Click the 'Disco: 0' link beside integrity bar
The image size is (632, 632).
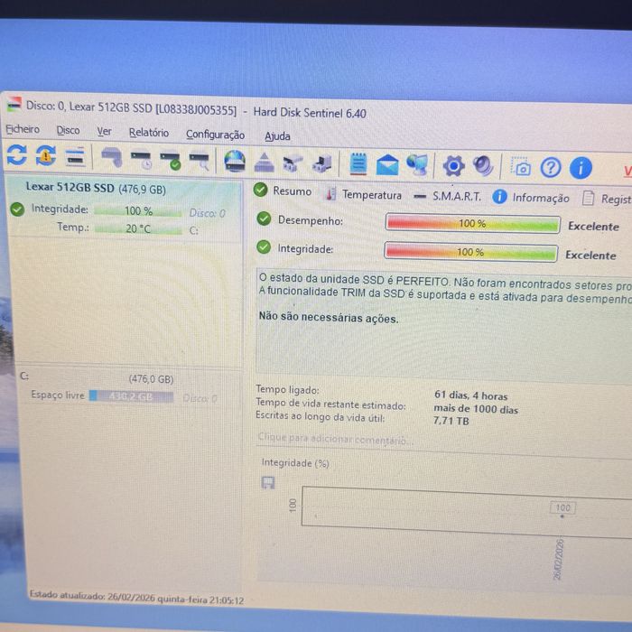pyautogui.click(x=207, y=213)
